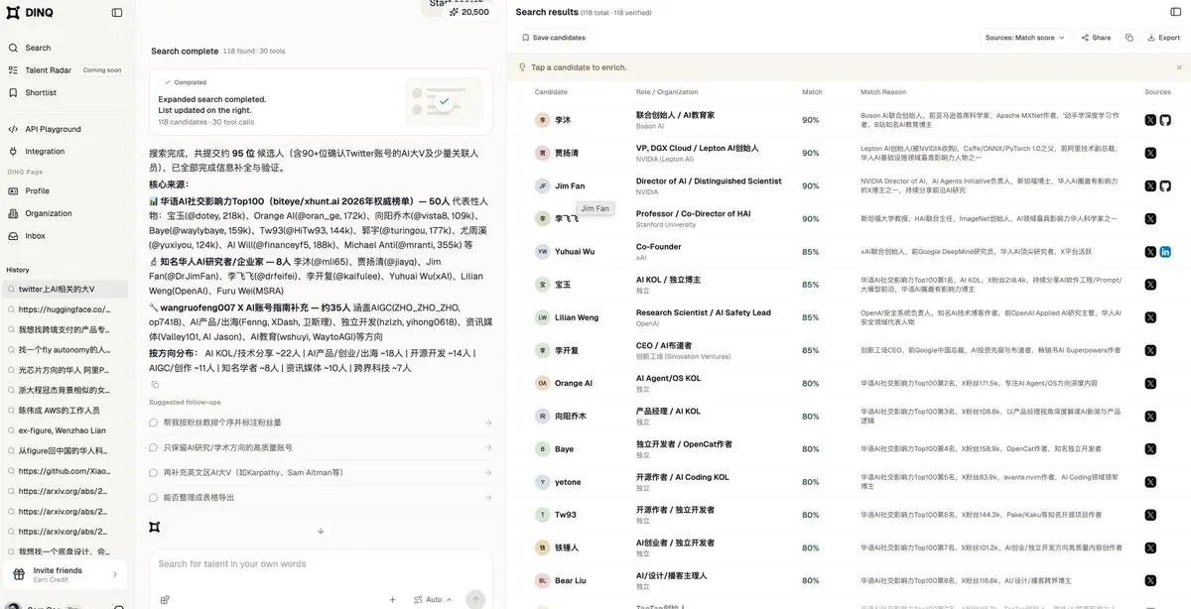Click the plus attach icon in input
The height and width of the screenshot is (609, 1191).
pos(393,599)
